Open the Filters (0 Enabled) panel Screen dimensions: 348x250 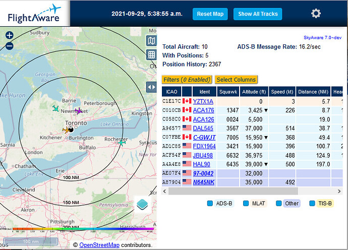(187, 80)
